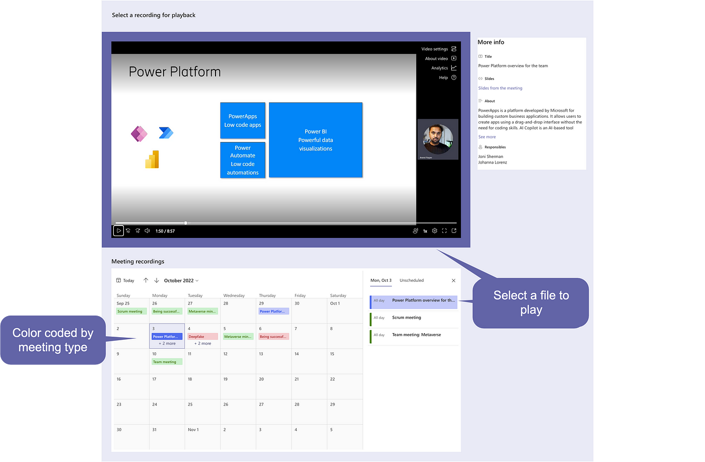Image resolution: width=705 pixels, height=462 pixels.
Task: Select Power Platform overview recording in day list
Action: tap(413, 302)
